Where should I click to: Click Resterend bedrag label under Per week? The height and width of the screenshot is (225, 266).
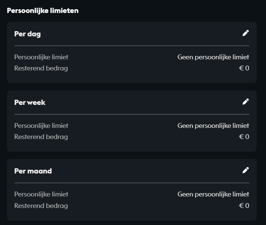(41, 137)
